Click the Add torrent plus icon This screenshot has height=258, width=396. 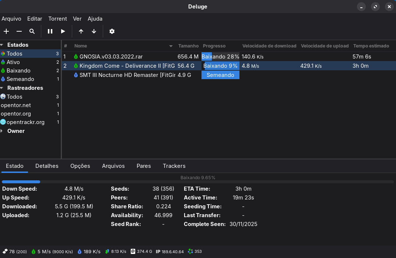click(6, 31)
